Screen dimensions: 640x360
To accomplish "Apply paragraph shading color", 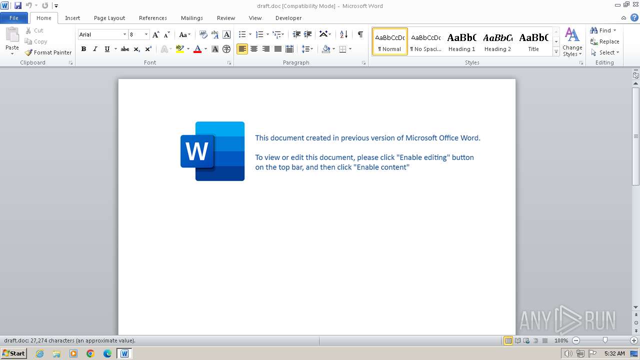I will tap(326, 49).
